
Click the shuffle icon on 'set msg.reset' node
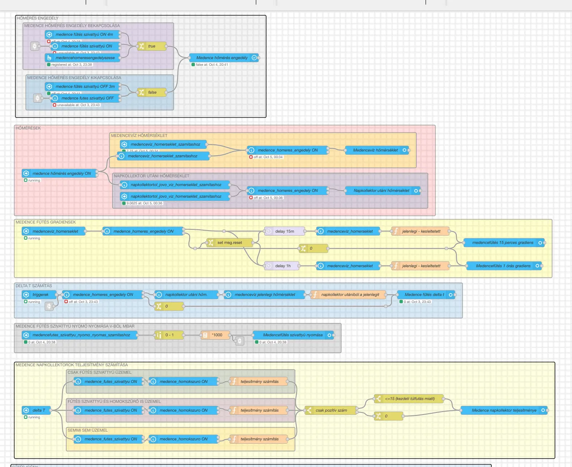(211, 243)
